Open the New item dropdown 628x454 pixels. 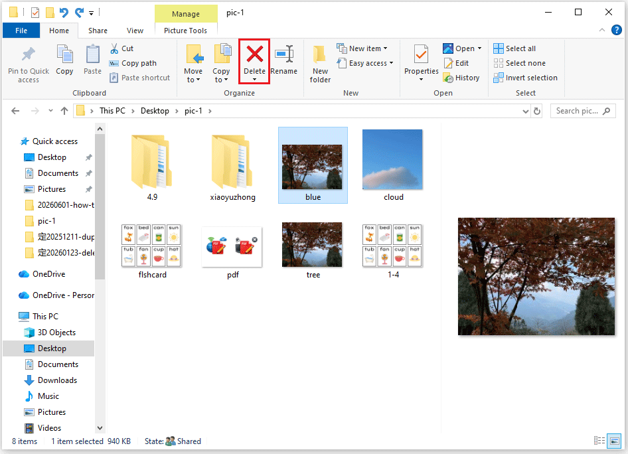coord(362,48)
